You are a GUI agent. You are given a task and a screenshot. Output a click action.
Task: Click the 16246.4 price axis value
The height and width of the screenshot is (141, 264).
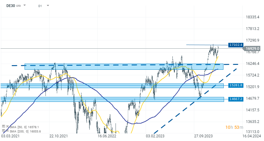(252, 64)
